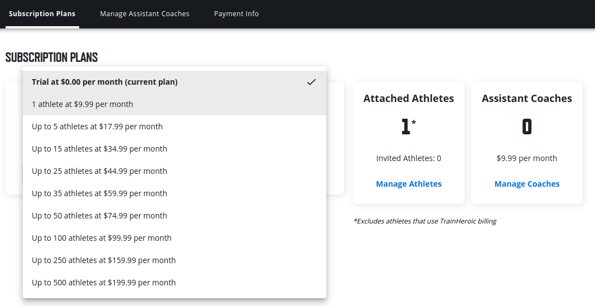
Task: Select Up to 250 athletes at $159.99
Action: coord(104,260)
